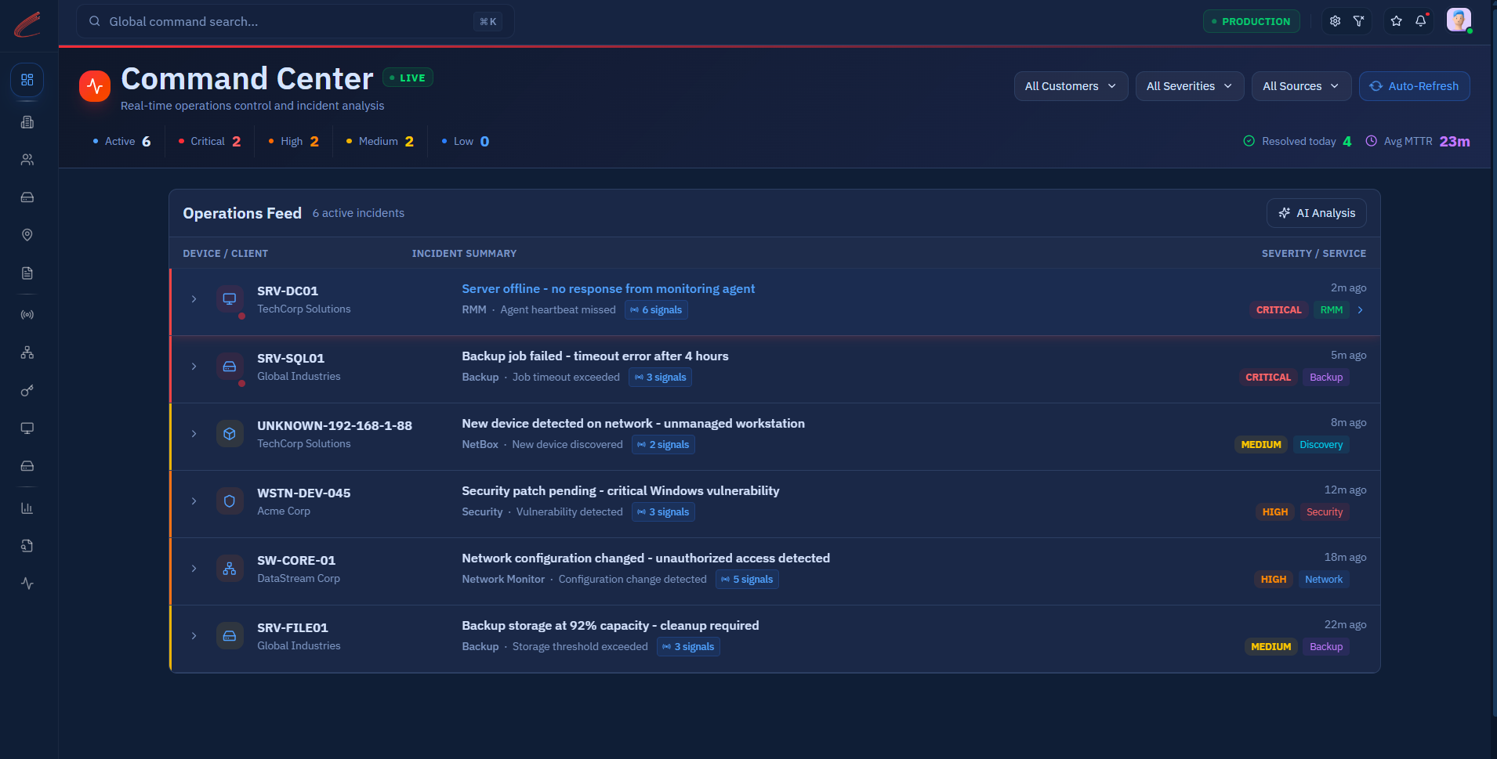This screenshot has width=1497, height=759.
Task: Click the Global command search field
Action: (295, 21)
